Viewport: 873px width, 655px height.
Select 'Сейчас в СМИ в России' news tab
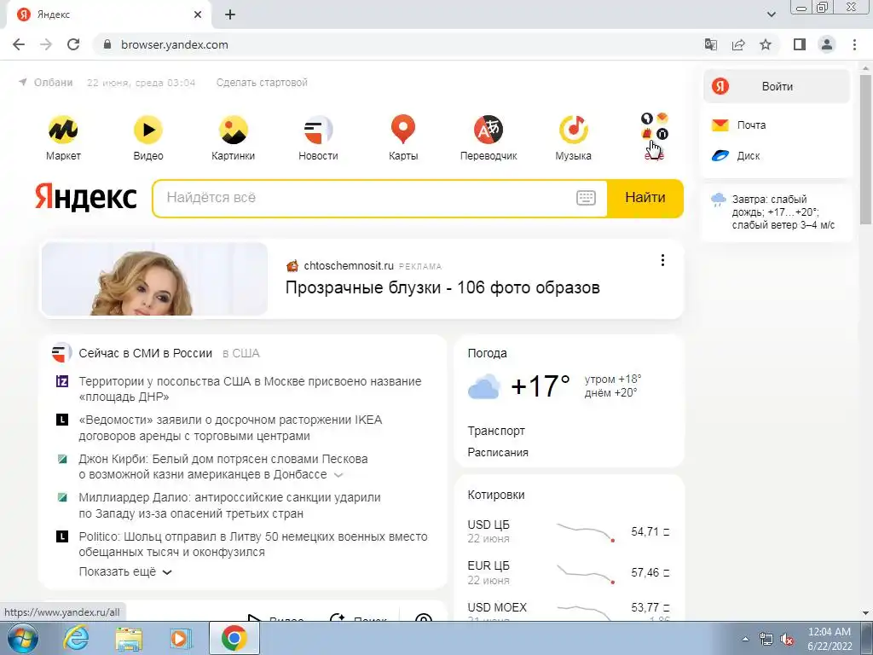tap(145, 353)
